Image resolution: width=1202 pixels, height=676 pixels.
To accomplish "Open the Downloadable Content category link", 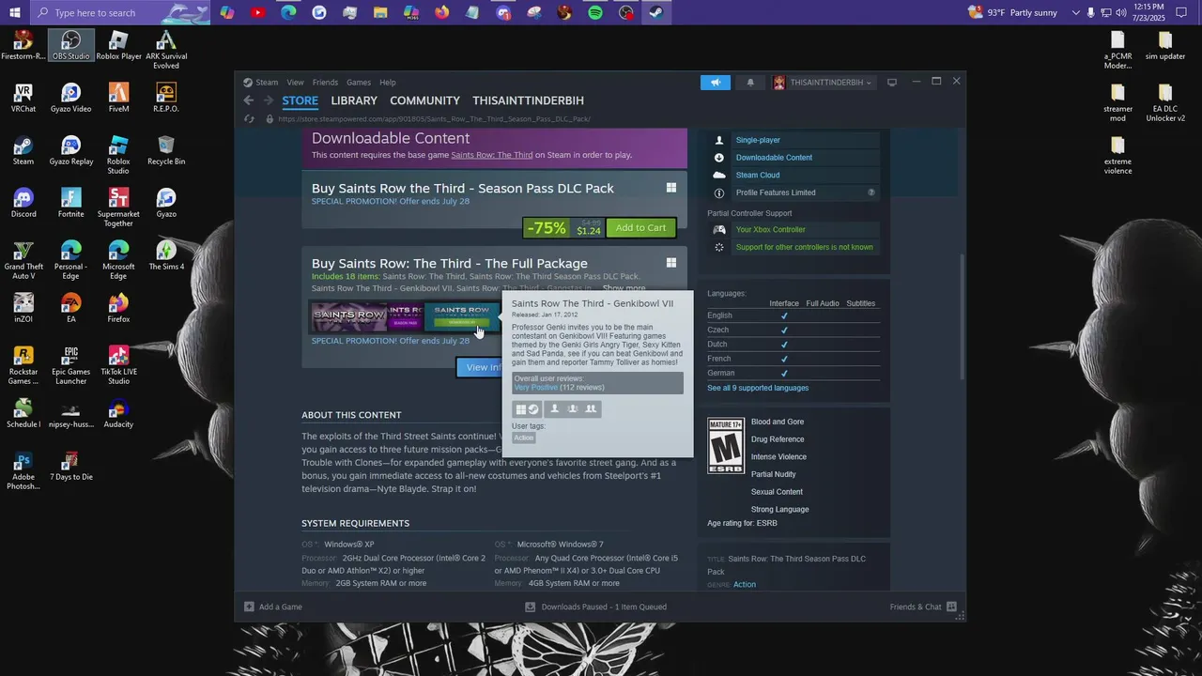I will (774, 158).
